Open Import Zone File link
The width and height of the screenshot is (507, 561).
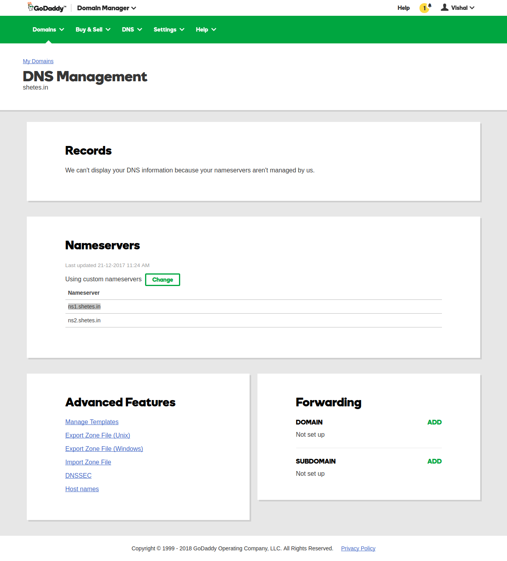click(88, 462)
